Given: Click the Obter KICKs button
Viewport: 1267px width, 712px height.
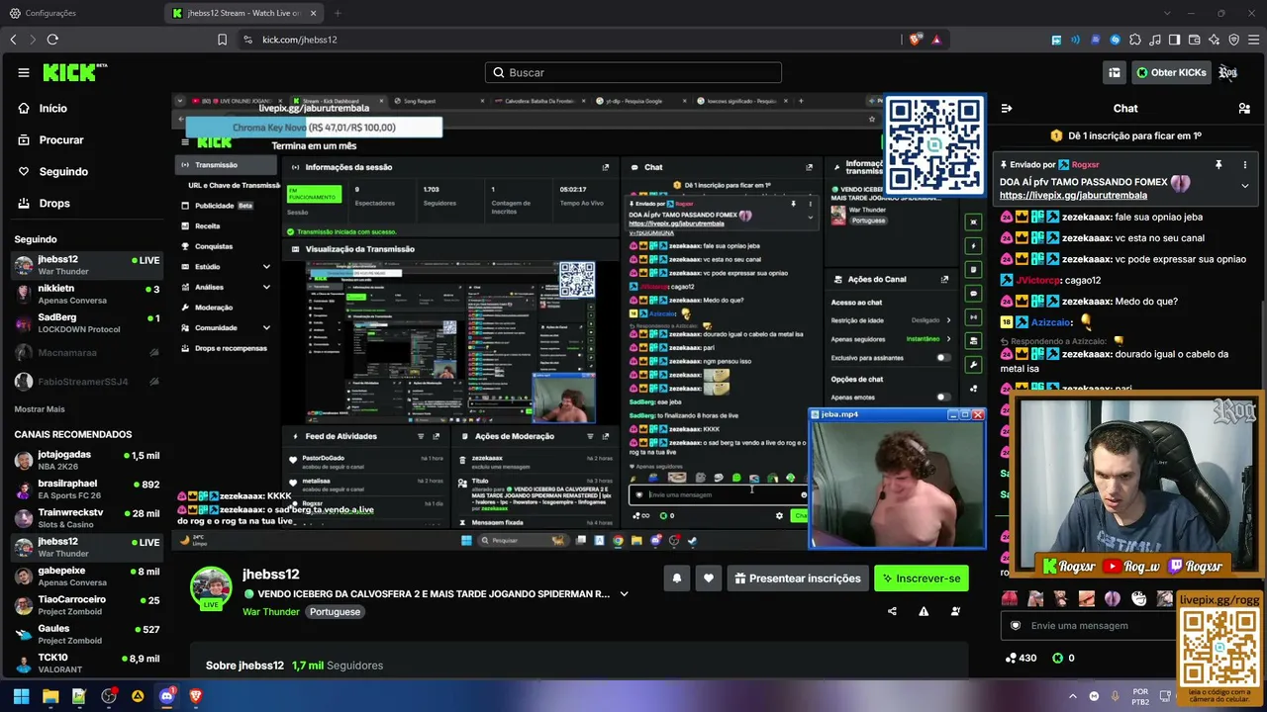Looking at the screenshot, I should coord(1171,72).
